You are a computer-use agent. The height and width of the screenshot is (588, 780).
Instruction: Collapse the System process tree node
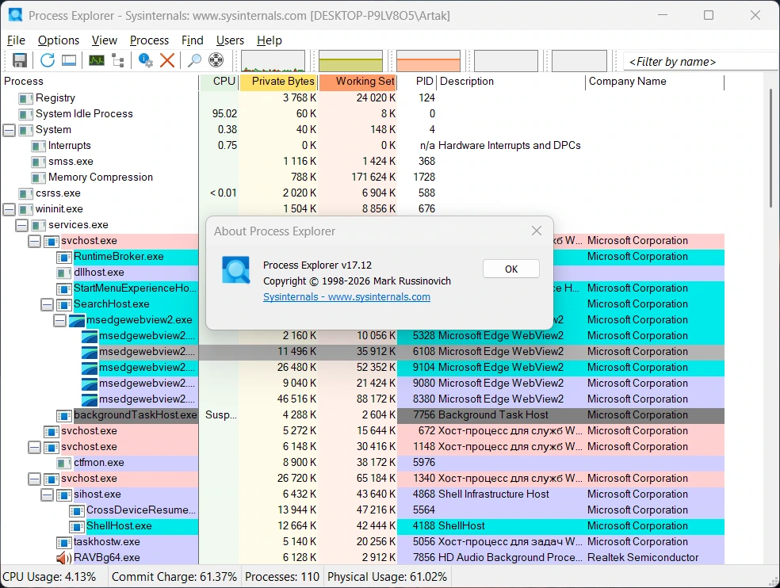tap(9, 130)
